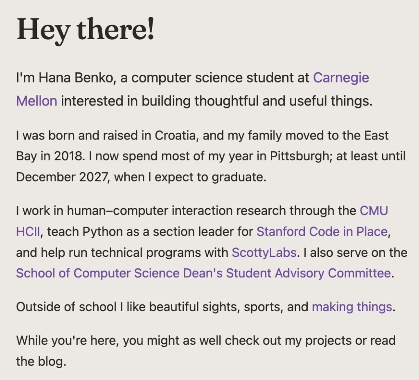Visit the ScottyLabs link
419x380 pixels.
(264, 252)
